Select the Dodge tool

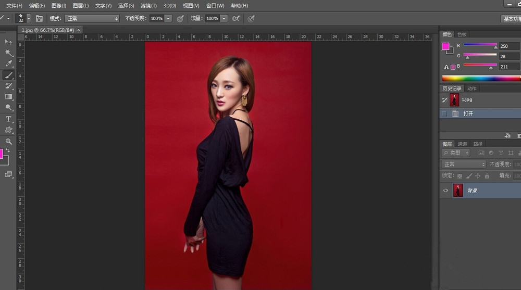pyautogui.click(x=9, y=108)
